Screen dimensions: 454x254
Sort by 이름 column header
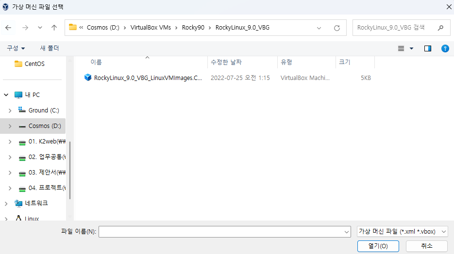[x=96, y=62]
